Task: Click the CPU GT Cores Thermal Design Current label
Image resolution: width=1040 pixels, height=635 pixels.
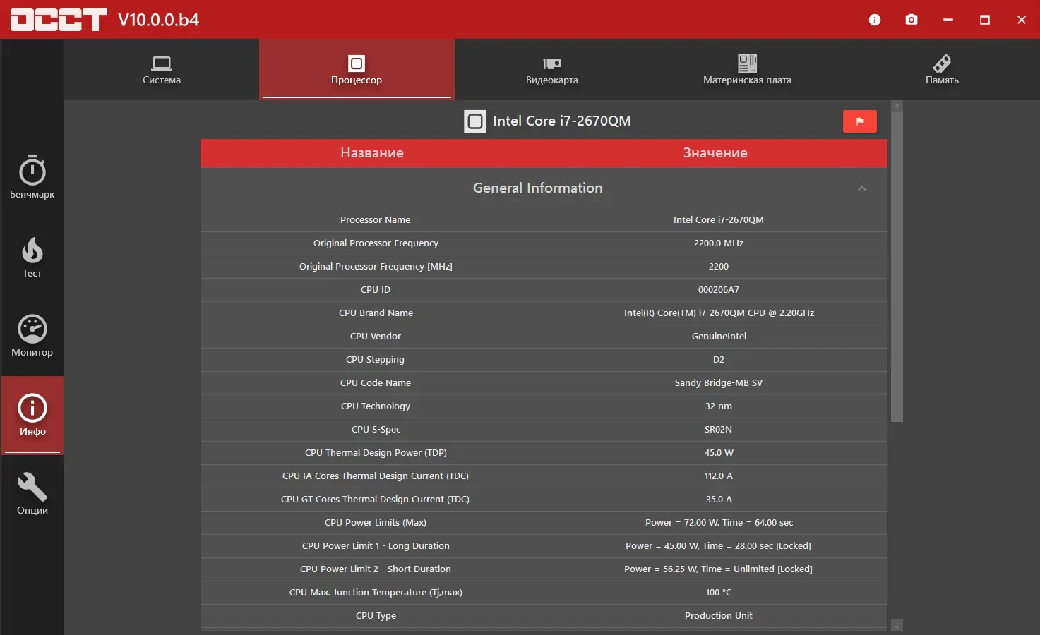Action: [x=376, y=500]
